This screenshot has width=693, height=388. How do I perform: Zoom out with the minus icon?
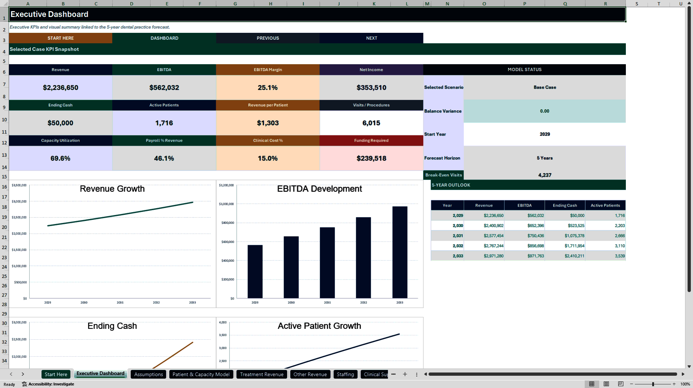pyautogui.click(x=632, y=384)
